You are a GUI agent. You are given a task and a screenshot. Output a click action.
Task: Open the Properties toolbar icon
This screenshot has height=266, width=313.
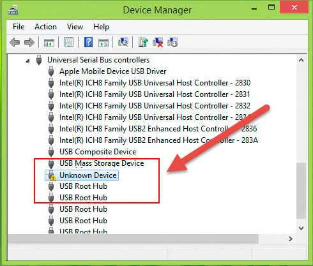click(69, 42)
